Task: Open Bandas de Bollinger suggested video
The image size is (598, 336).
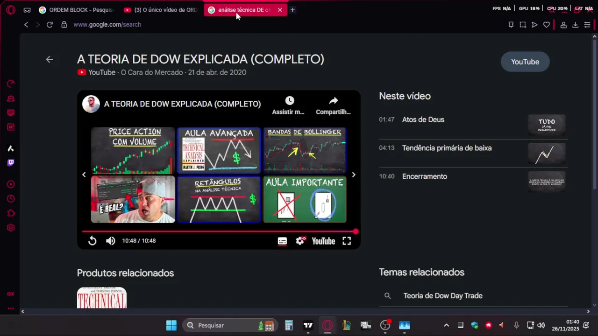Action: tap(305, 151)
